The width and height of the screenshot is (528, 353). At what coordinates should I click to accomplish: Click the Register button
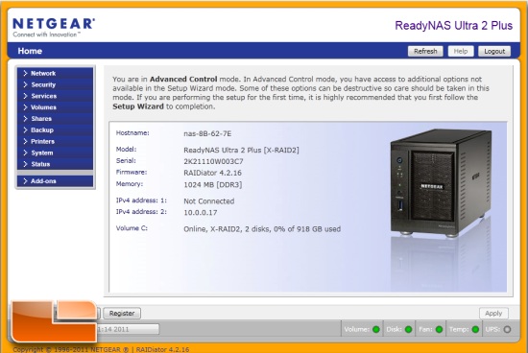pyautogui.click(x=122, y=314)
